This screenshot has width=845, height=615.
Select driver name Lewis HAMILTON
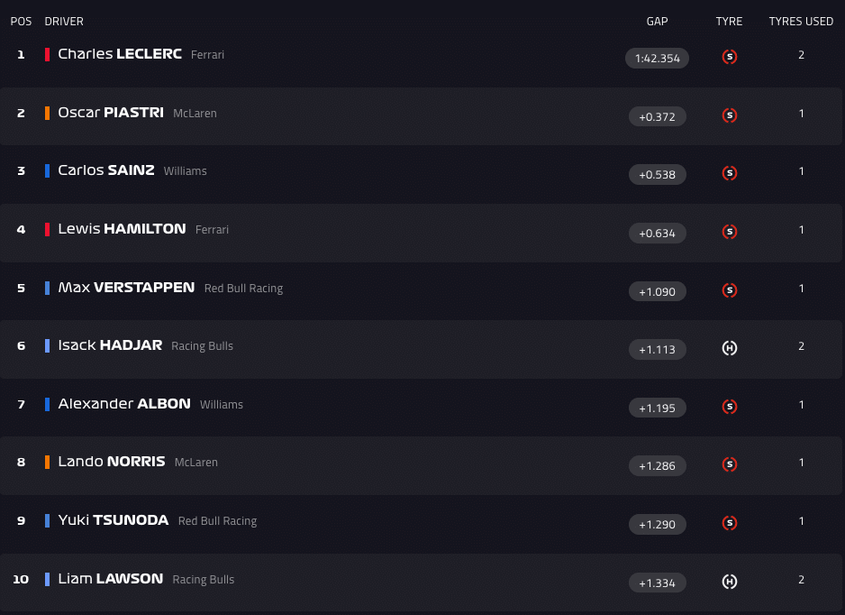click(x=122, y=229)
